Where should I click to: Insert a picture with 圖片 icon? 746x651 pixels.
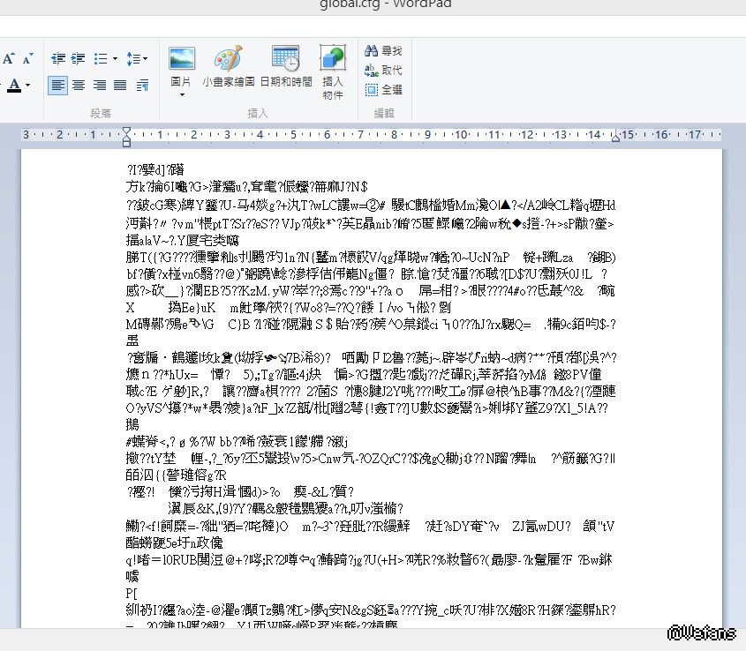pyautogui.click(x=181, y=59)
